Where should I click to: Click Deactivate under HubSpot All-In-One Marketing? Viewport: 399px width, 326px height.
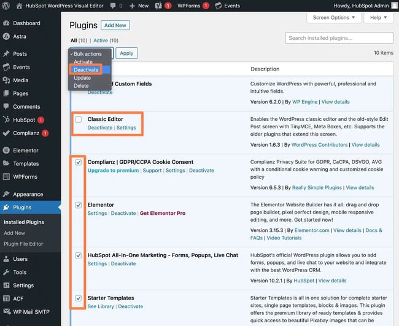[x=123, y=263]
